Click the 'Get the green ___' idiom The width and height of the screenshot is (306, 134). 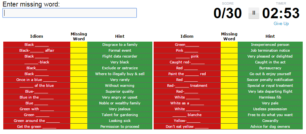[x=37, y=127]
